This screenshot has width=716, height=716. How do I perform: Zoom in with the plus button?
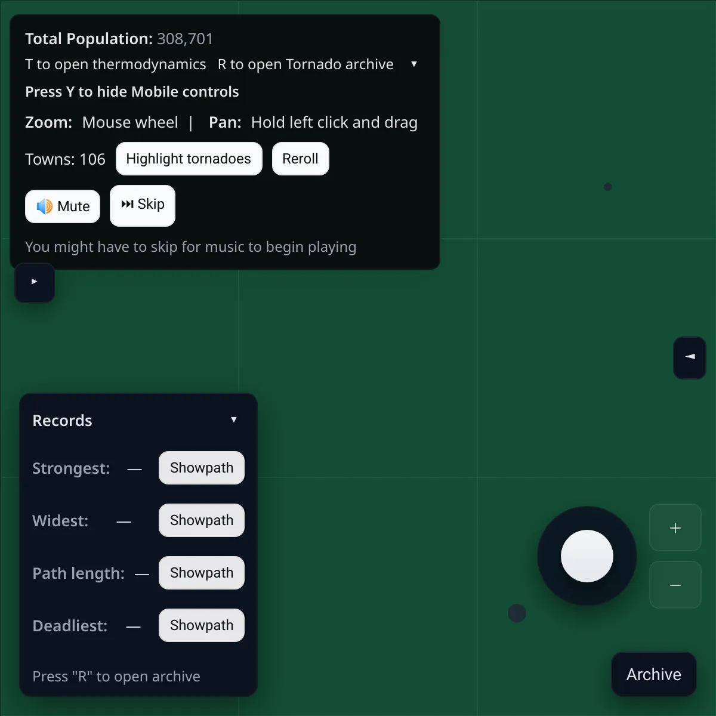[x=675, y=527]
